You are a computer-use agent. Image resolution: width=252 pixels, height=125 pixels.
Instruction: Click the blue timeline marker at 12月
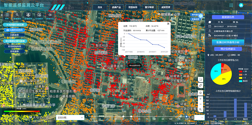[186, 116]
